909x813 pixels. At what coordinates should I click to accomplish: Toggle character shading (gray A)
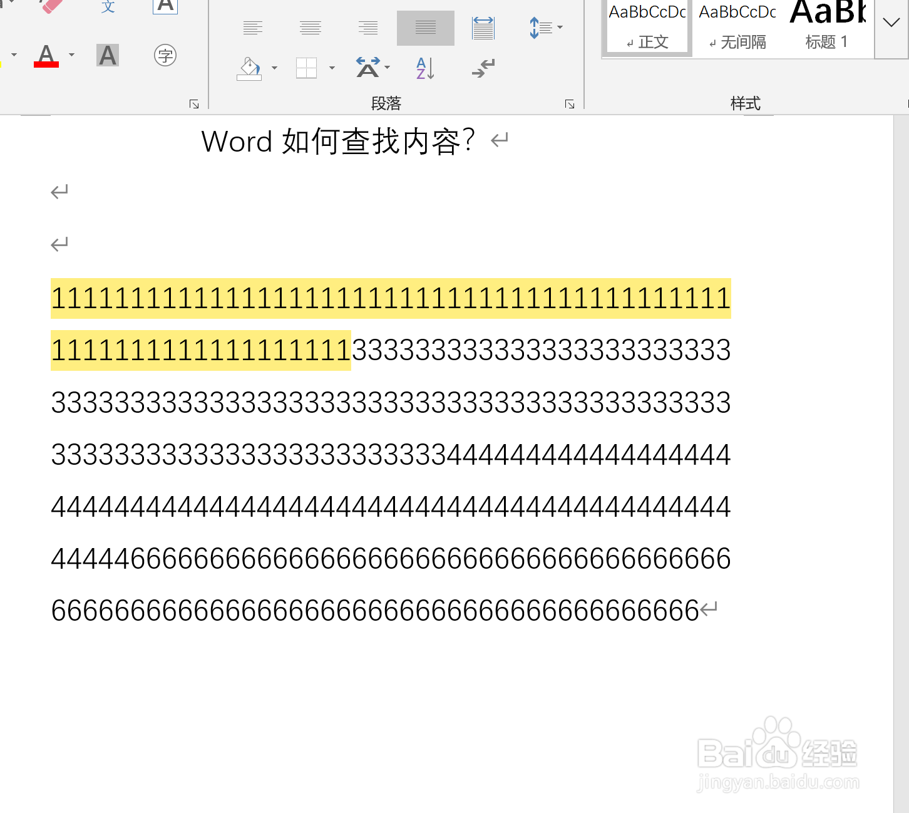(x=108, y=55)
